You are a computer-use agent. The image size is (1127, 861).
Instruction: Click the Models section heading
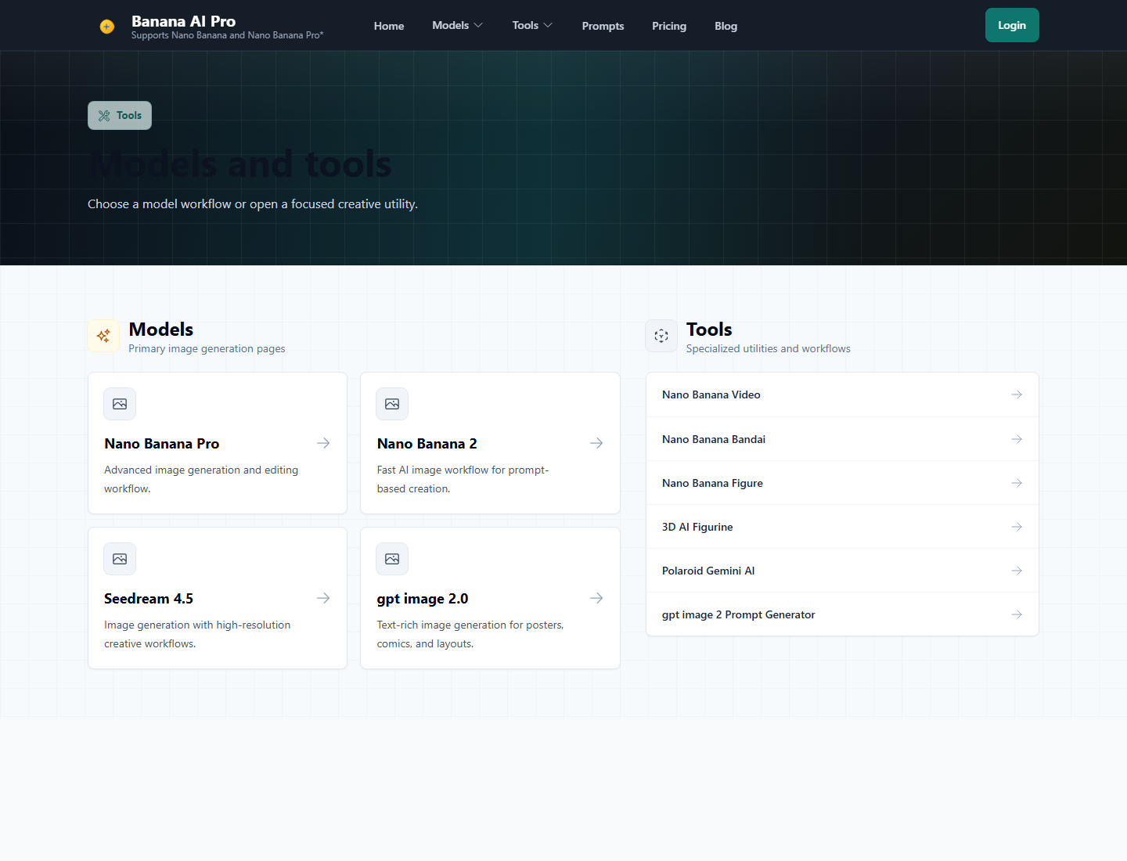pos(160,330)
